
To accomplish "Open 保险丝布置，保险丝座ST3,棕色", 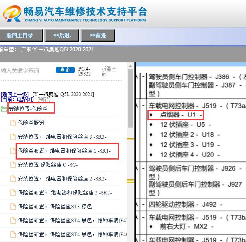I will click(x=55, y=207).
